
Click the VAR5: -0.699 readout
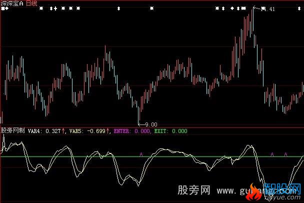click(87, 131)
